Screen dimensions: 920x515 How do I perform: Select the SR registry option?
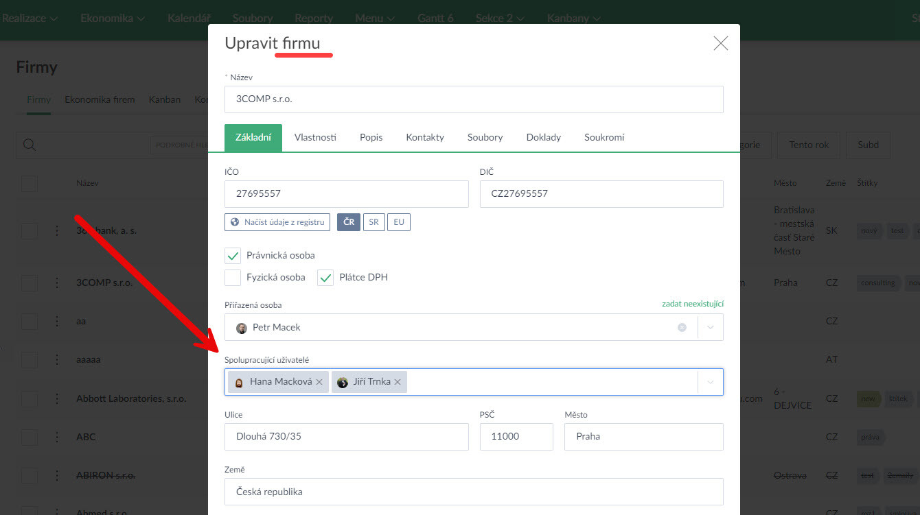pyautogui.click(x=373, y=222)
